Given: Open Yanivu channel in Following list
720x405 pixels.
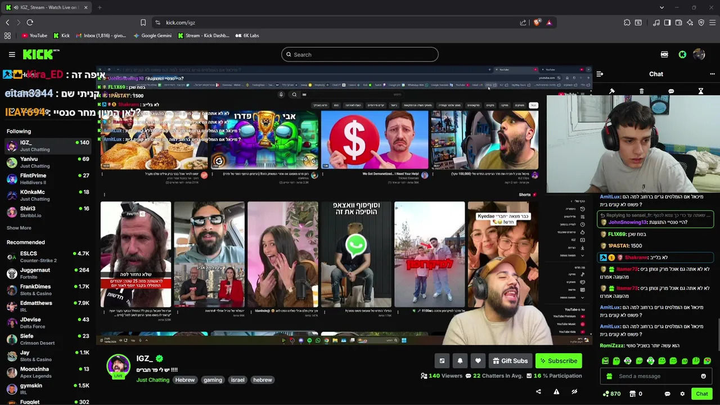Looking at the screenshot, I should [48, 163].
